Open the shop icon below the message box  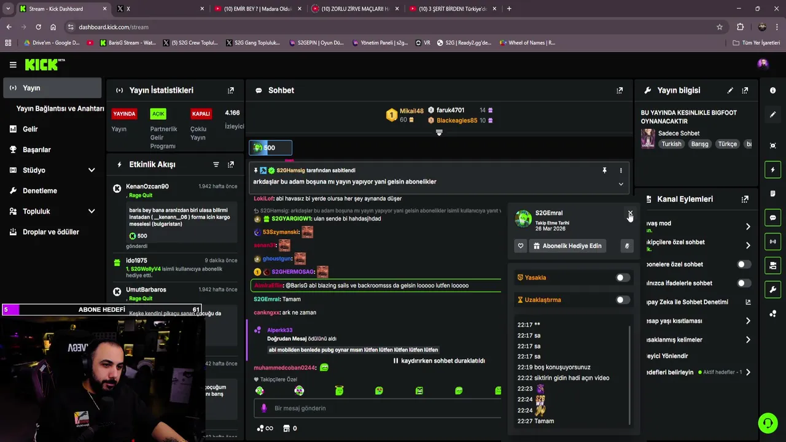click(286, 428)
